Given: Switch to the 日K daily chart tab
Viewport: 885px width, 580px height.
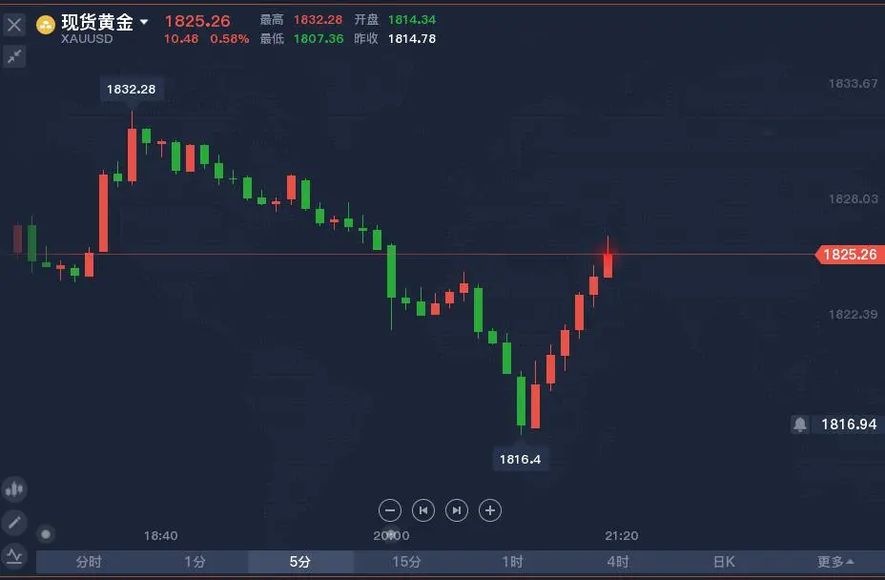Looking at the screenshot, I should [x=724, y=562].
